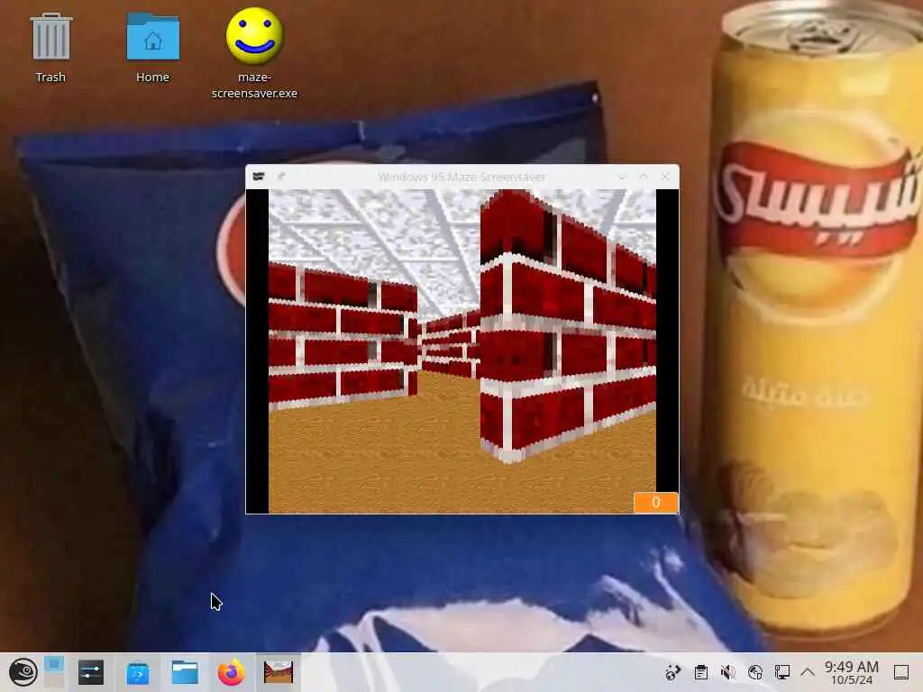Select the maze screensaver taskbar entry
Image resolution: width=923 pixels, height=692 pixels.
[x=279, y=672]
